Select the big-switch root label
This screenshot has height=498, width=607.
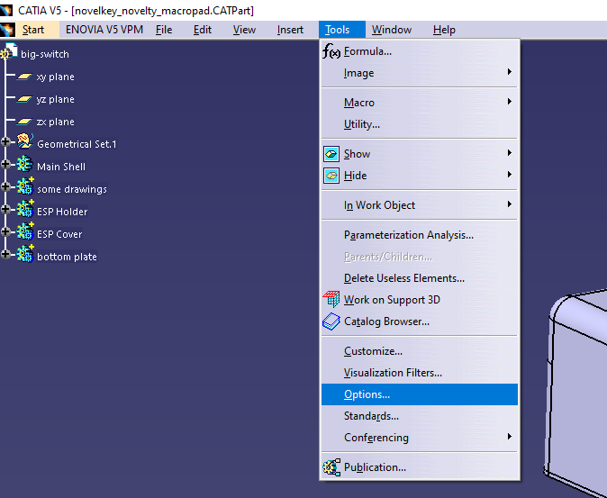coord(45,54)
